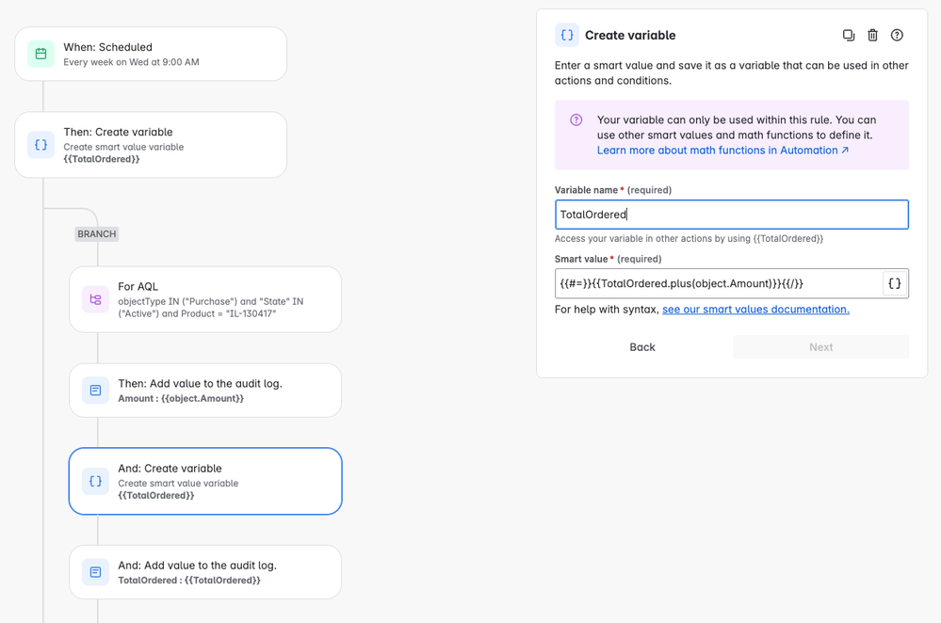Click the BRANCH label
The height and width of the screenshot is (623, 941).
(96, 233)
